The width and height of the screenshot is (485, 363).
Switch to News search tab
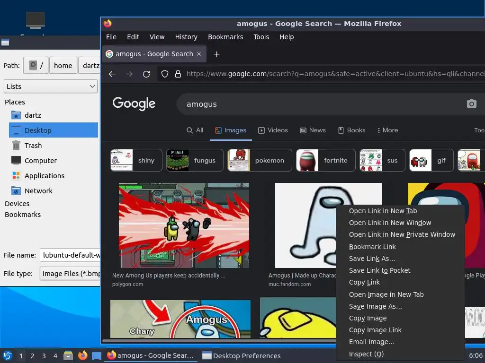[x=313, y=130]
